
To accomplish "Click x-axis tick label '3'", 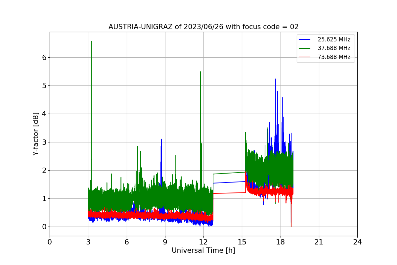I will click(x=88, y=242).
